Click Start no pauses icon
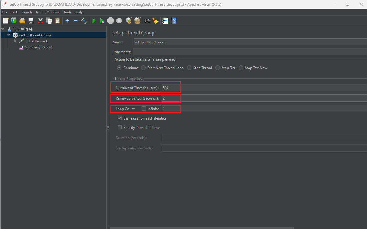This screenshot has height=229, width=367. pyautogui.click(x=102, y=21)
